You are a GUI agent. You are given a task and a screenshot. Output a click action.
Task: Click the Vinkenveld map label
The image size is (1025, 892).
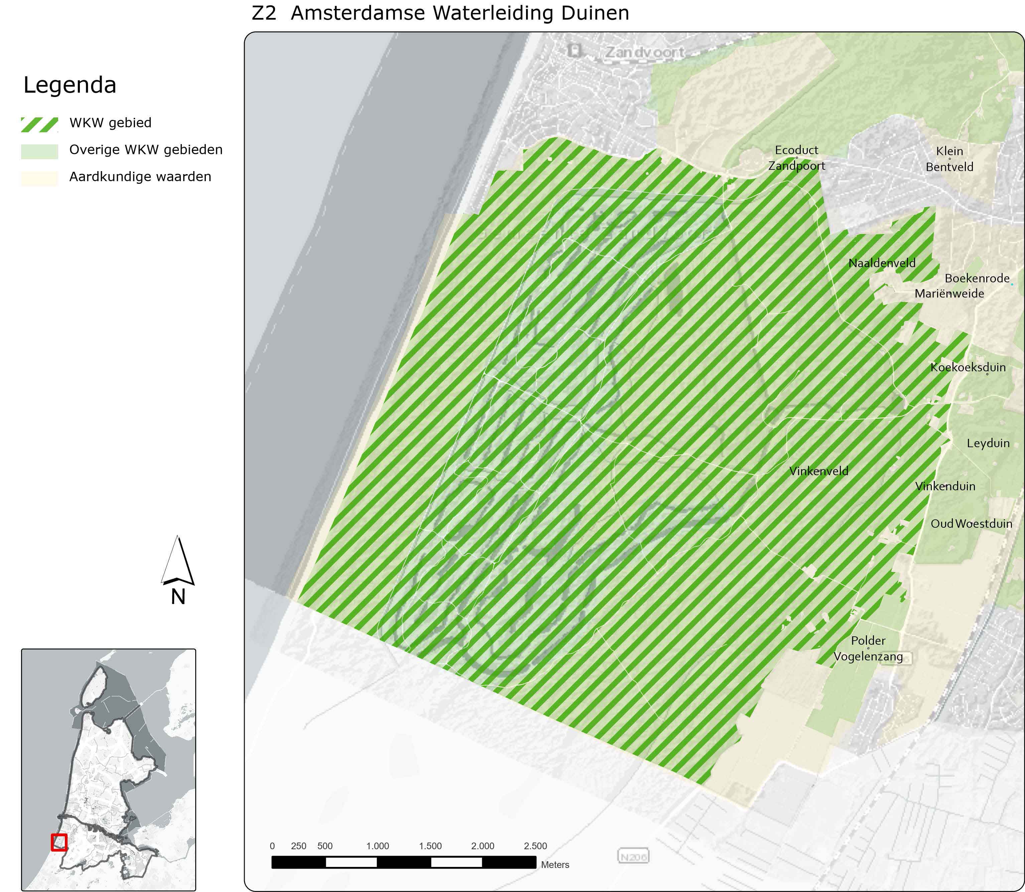click(818, 471)
